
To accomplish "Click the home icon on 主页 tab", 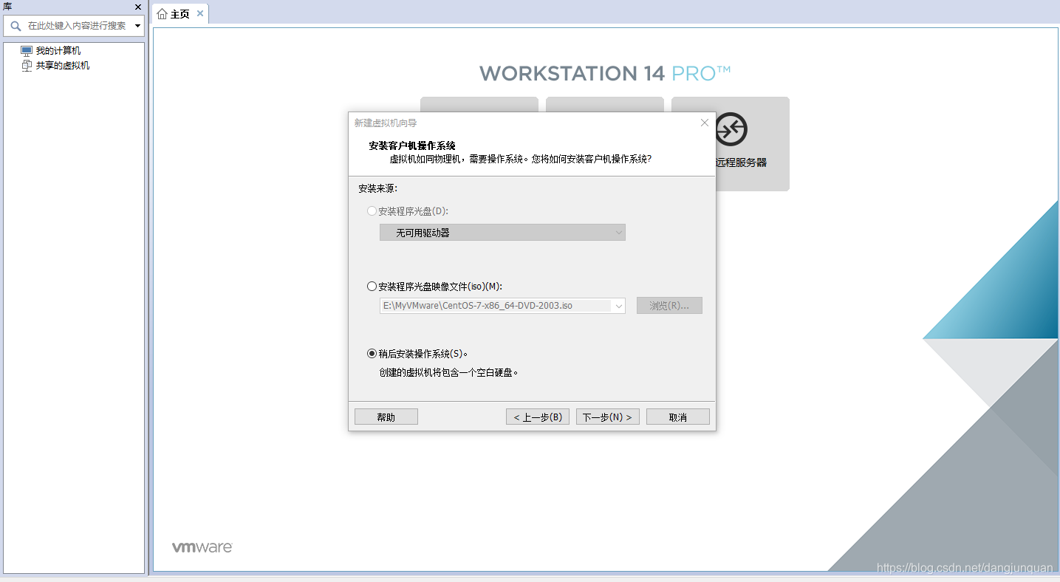I will point(163,14).
